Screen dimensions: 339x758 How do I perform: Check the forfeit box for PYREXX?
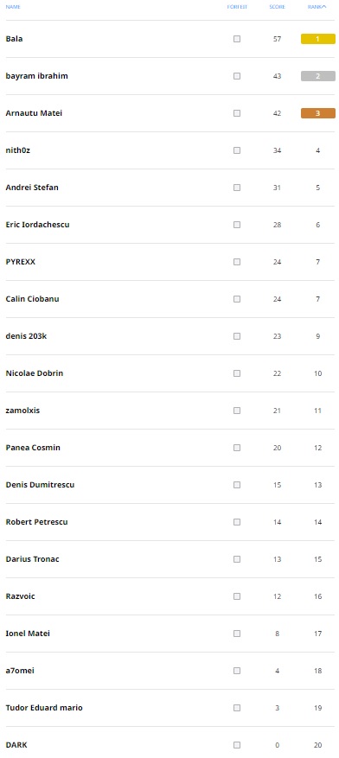(237, 262)
